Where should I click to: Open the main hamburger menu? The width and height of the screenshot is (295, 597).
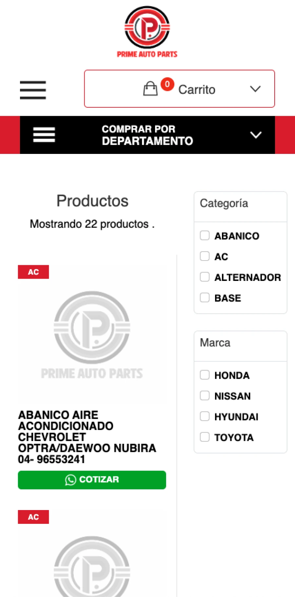click(x=33, y=90)
